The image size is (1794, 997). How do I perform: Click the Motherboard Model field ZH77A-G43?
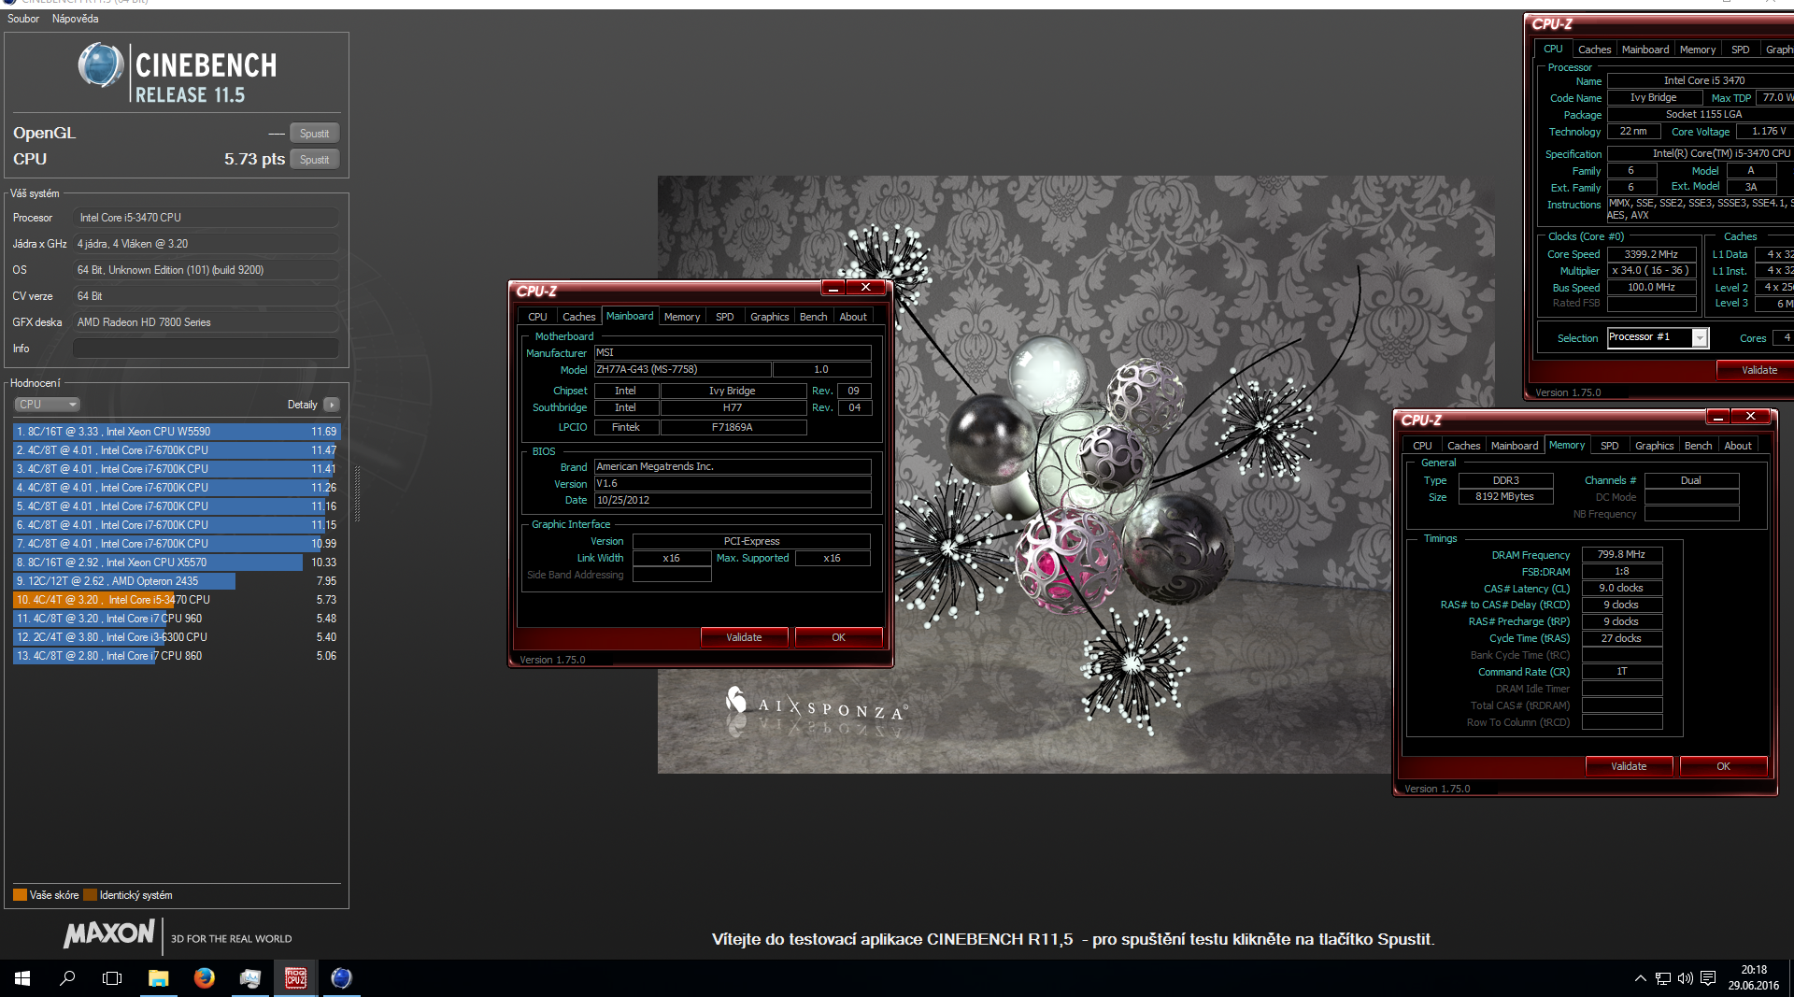[x=682, y=370]
